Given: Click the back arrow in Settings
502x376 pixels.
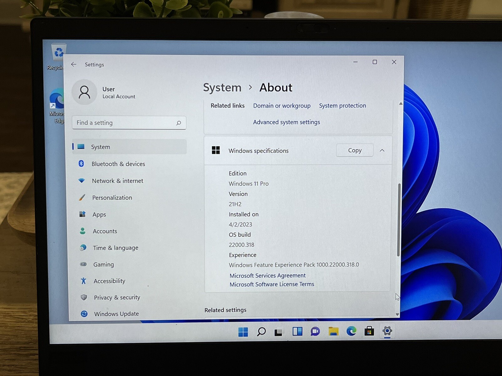Looking at the screenshot, I should point(74,64).
